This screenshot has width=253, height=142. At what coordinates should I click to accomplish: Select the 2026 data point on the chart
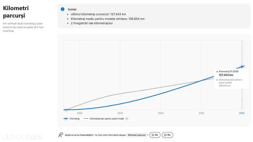pos(242,67)
